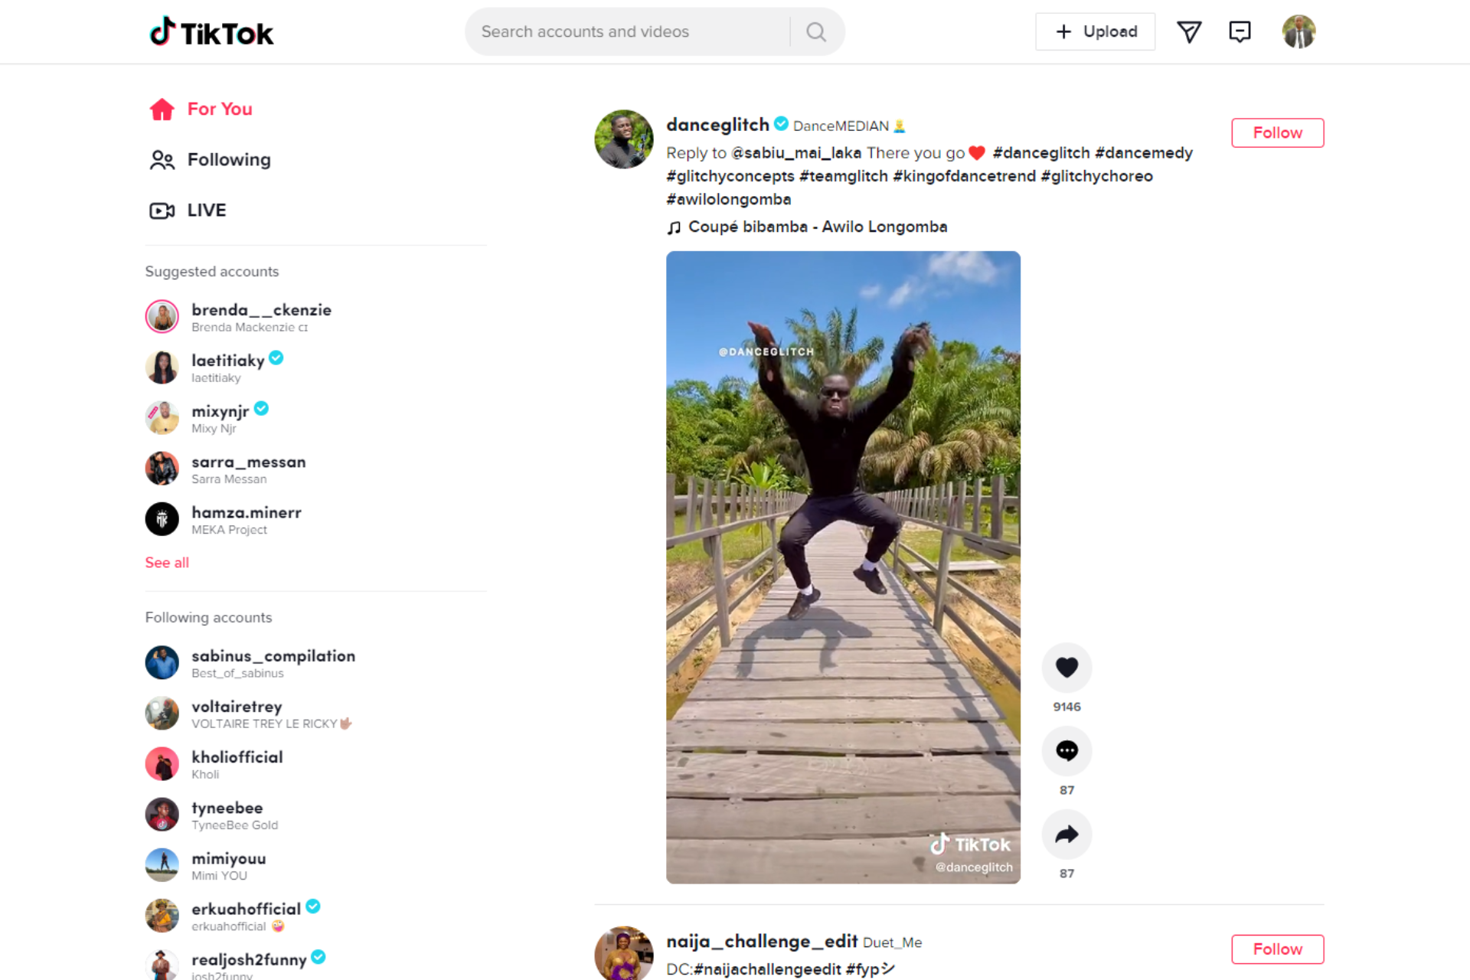Open the messages paper-plane icon
The image size is (1470, 980).
pyautogui.click(x=1189, y=32)
